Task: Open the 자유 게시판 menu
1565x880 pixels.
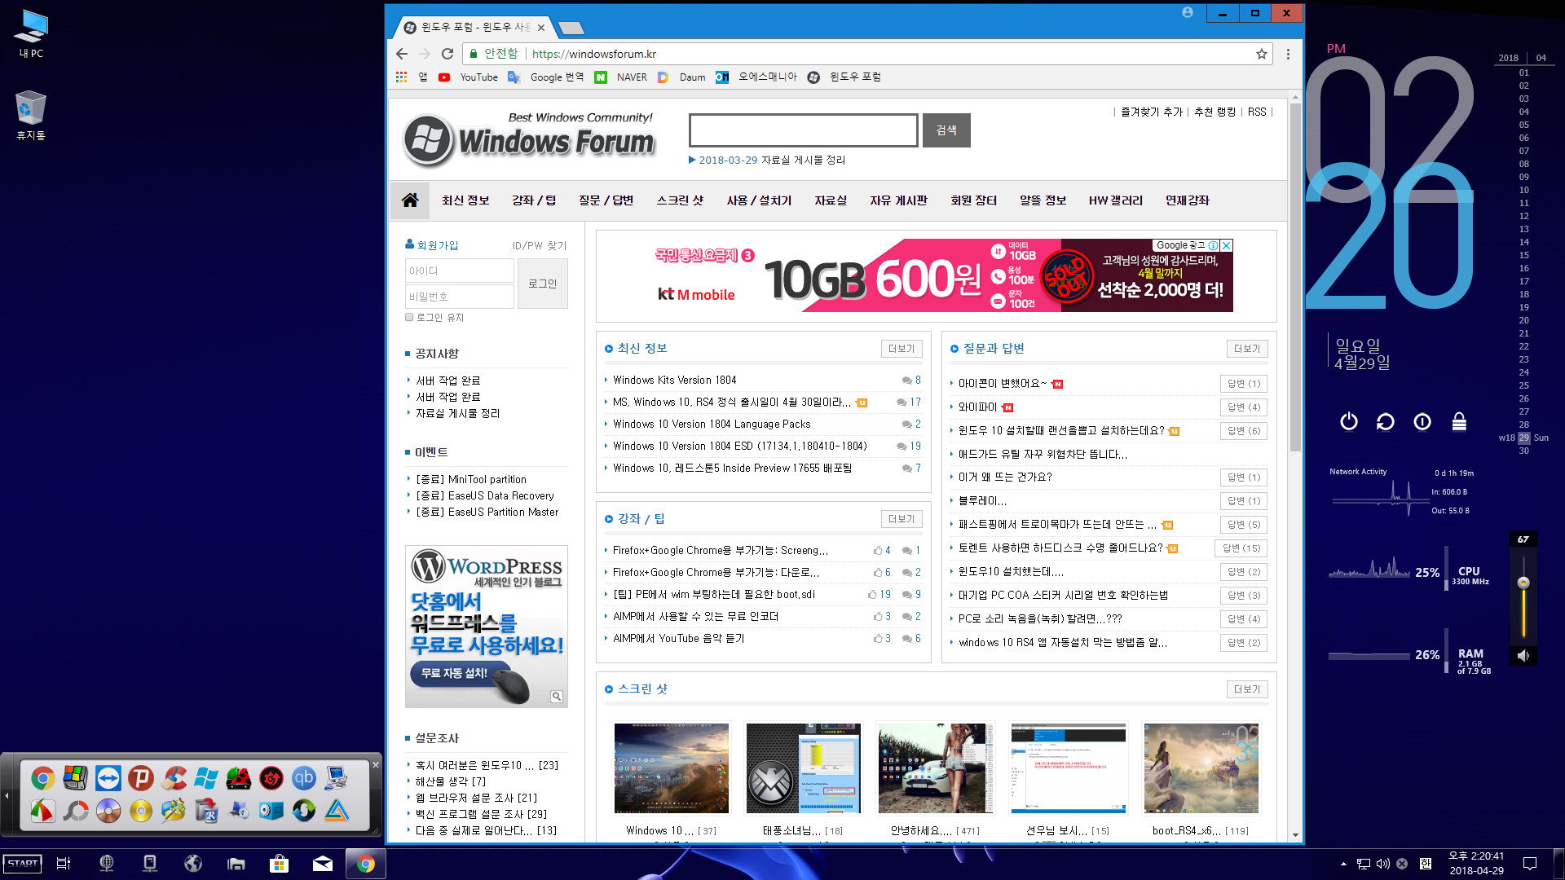Action: click(898, 200)
